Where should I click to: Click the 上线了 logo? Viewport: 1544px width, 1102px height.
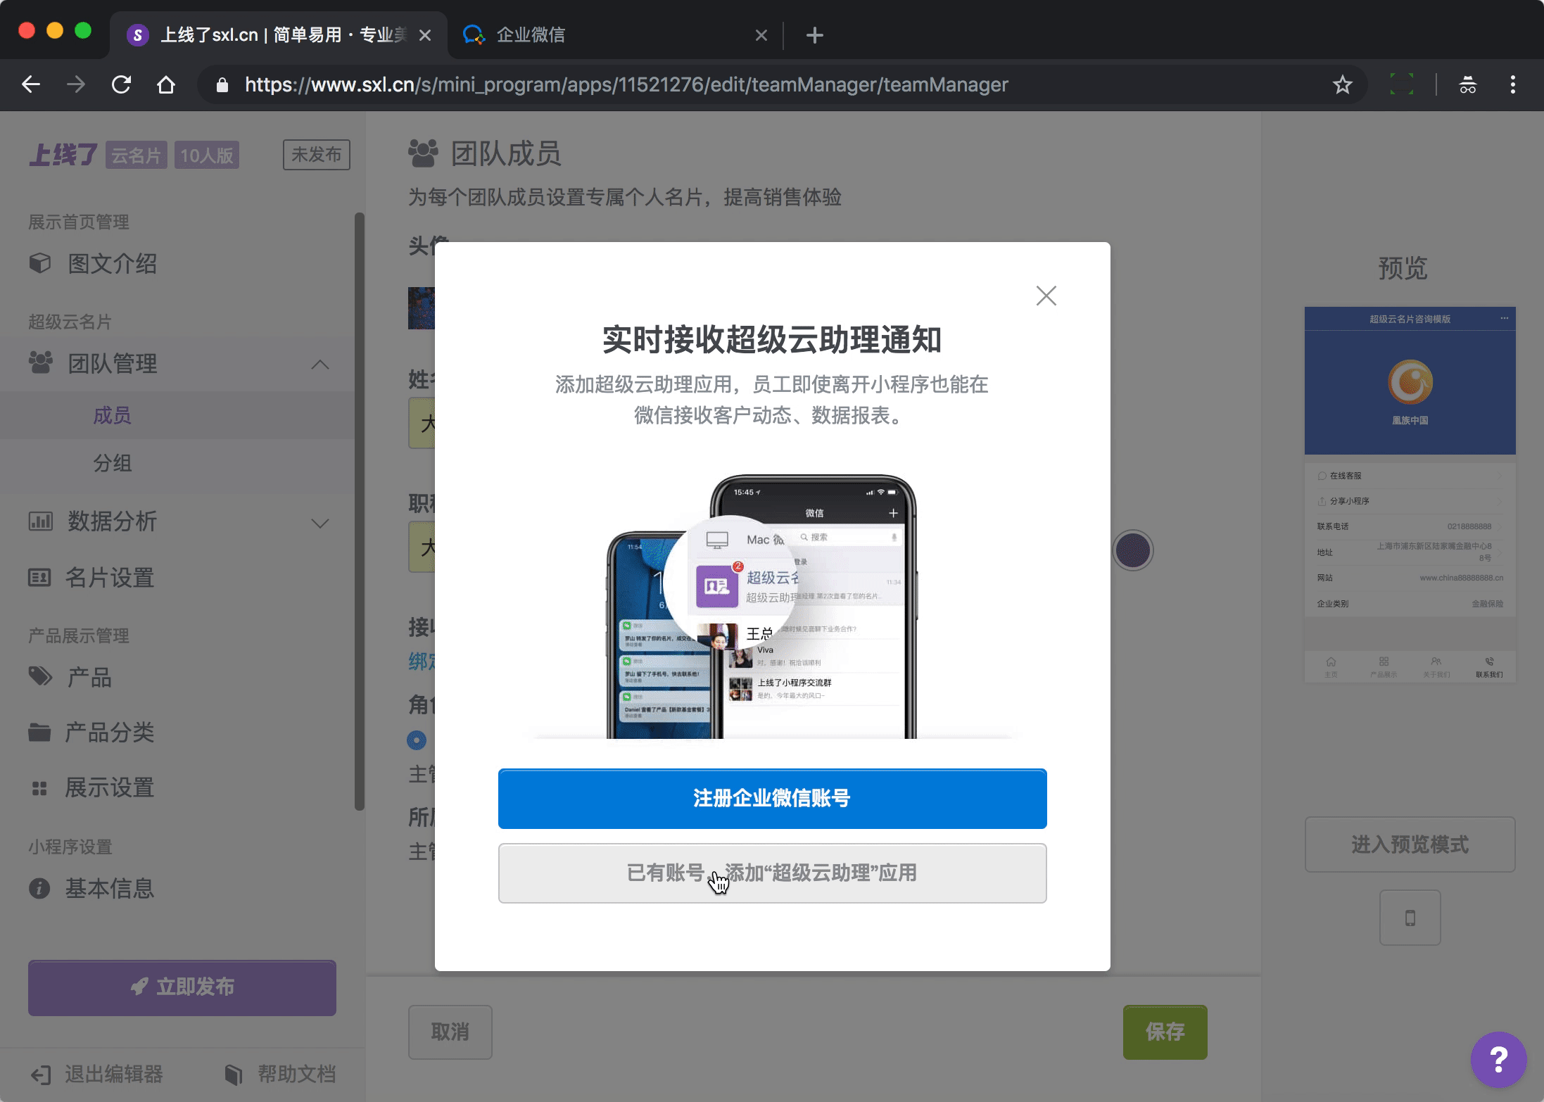tap(63, 155)
